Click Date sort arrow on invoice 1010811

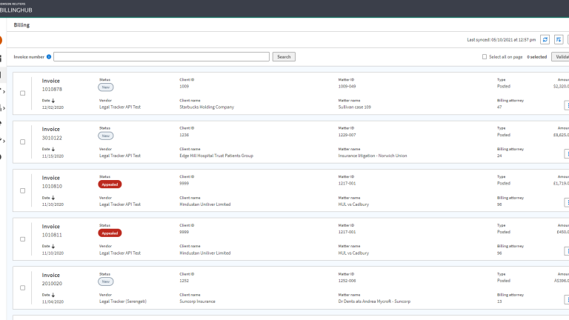[53, 246]
